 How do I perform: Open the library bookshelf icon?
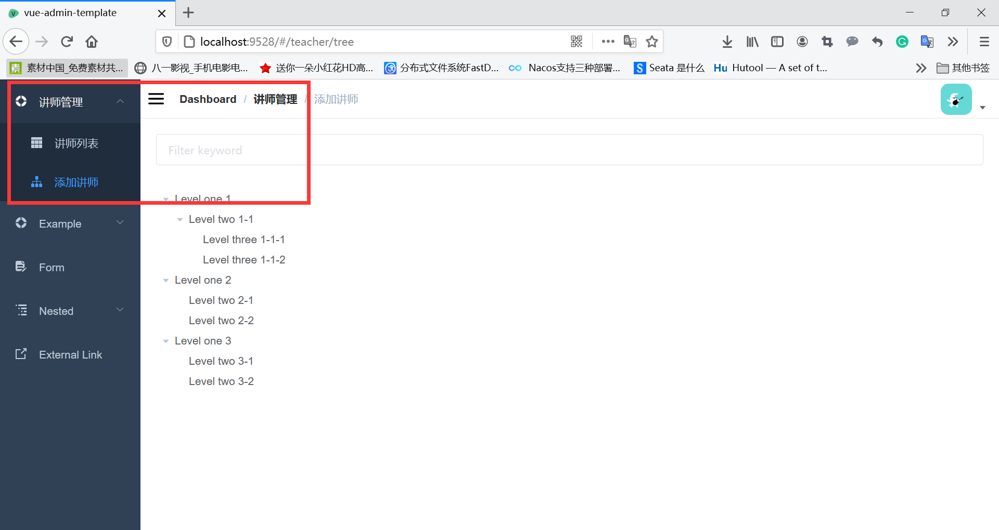coord(752,42)
